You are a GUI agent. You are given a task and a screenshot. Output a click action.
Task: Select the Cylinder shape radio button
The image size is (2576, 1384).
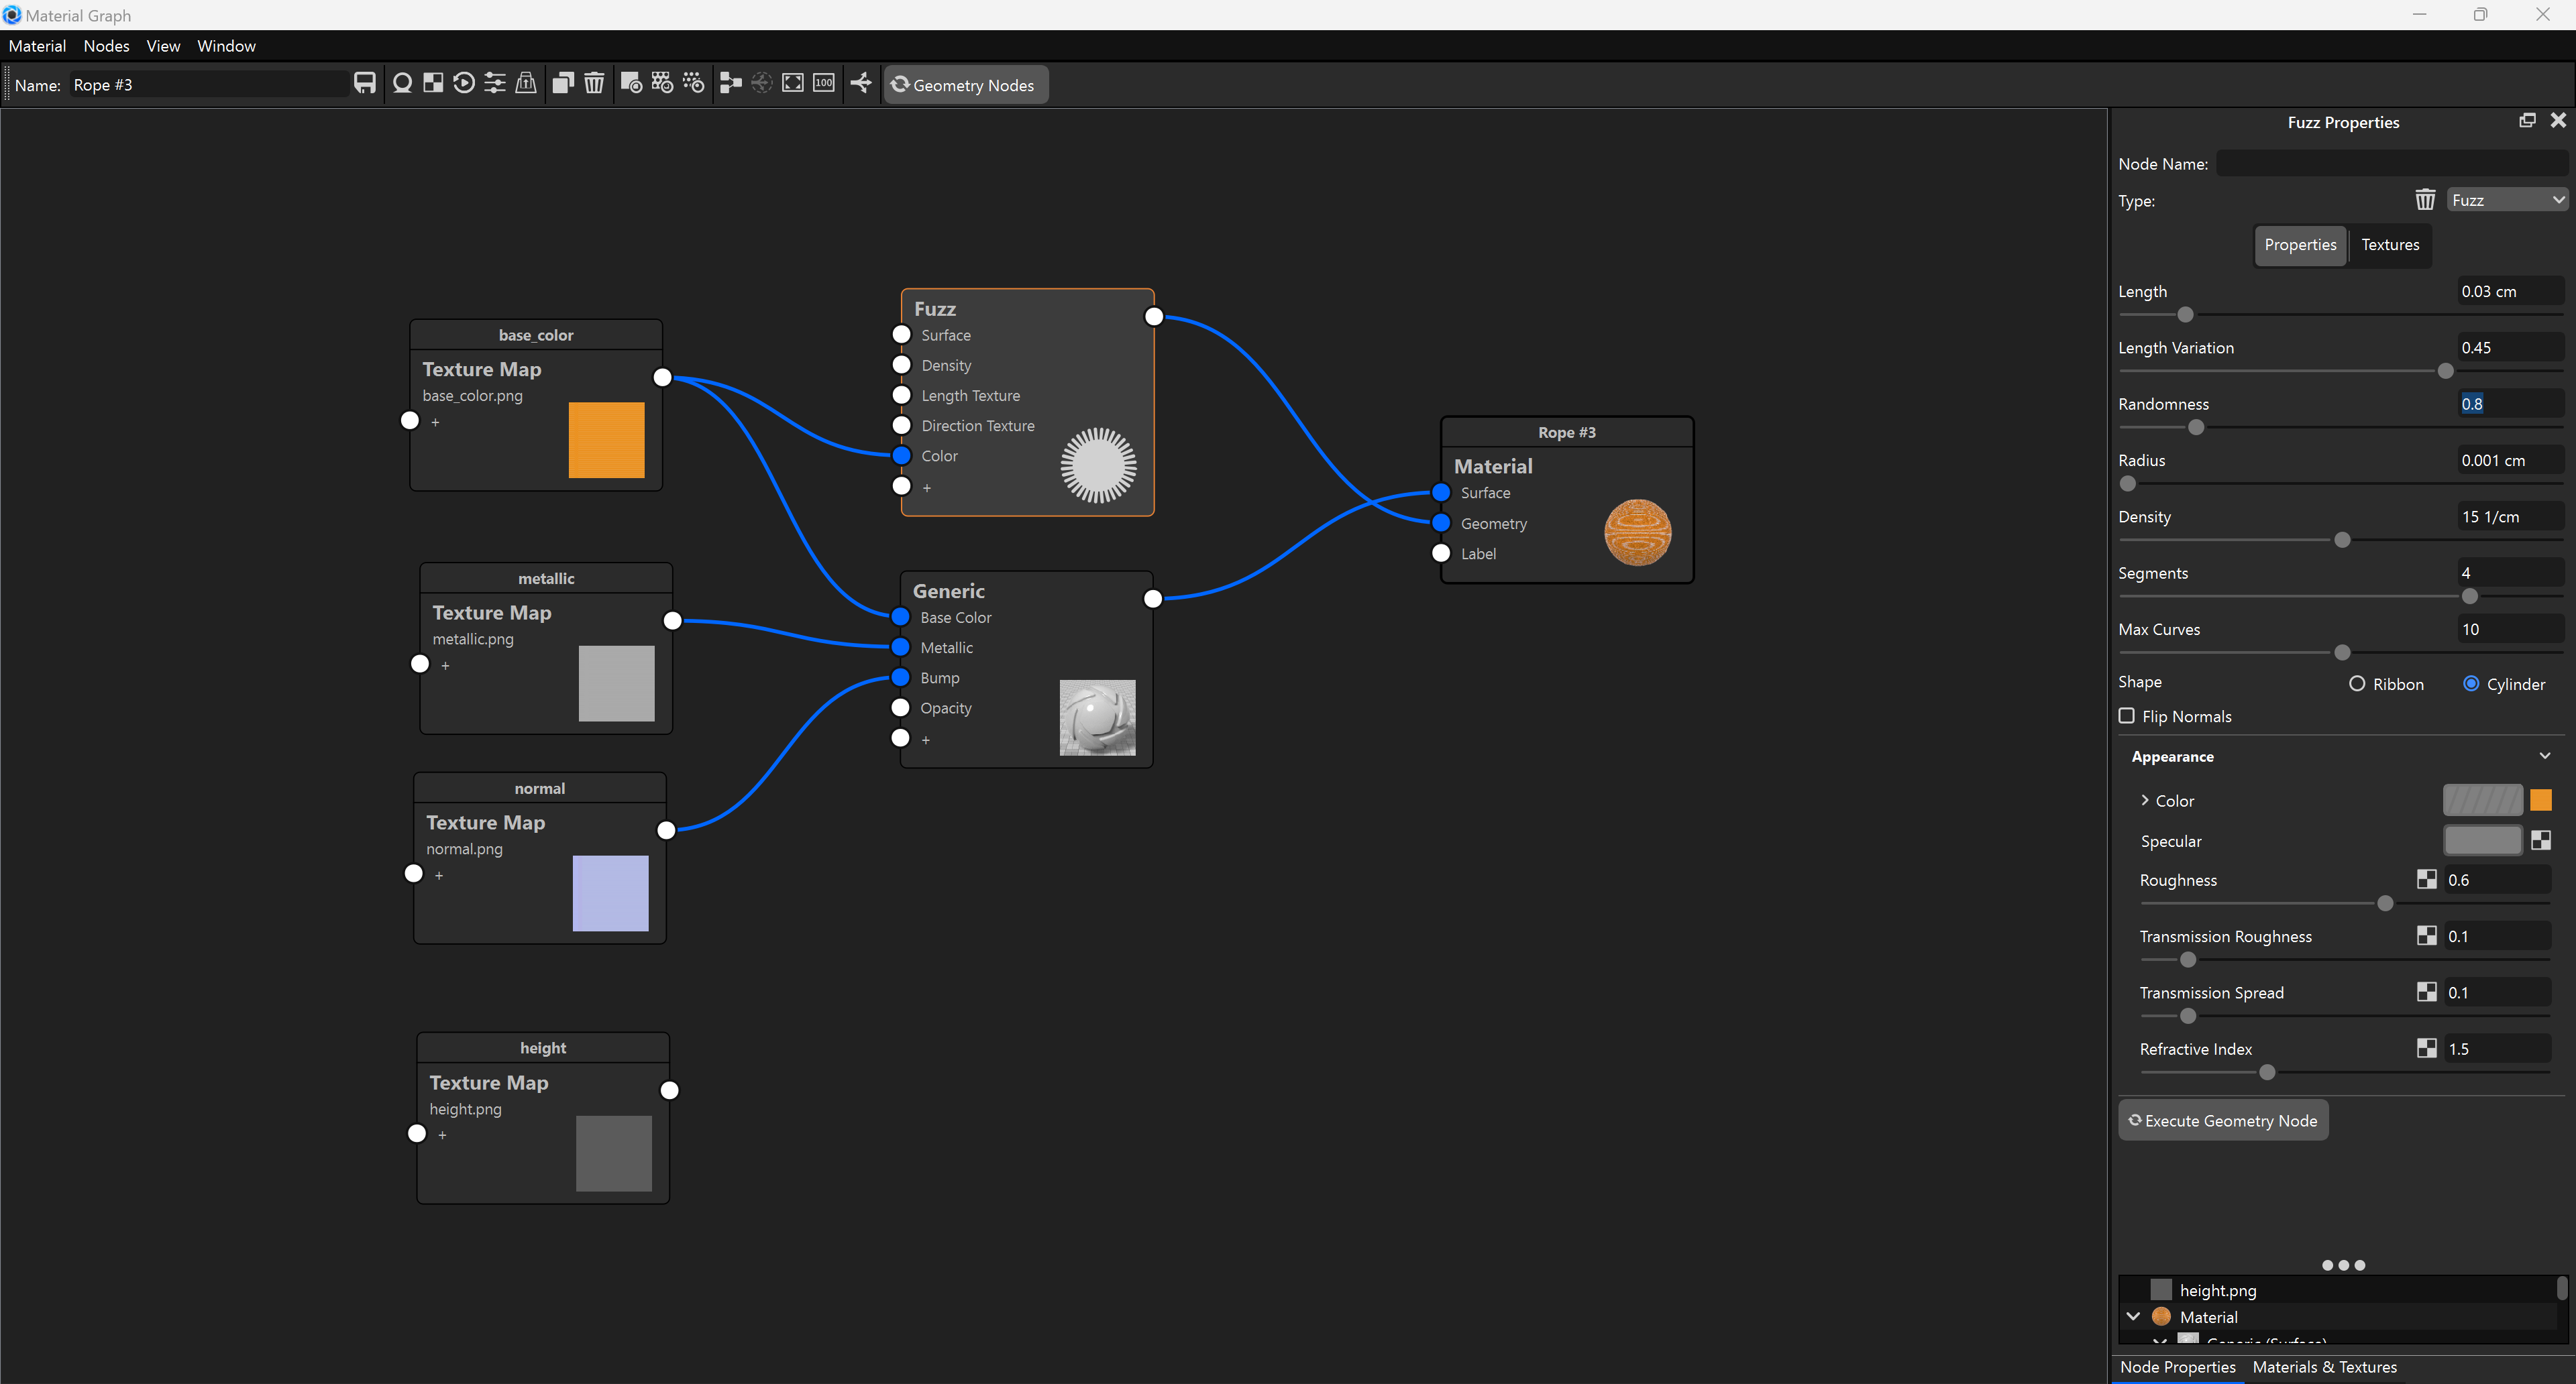[x=2471, y=683]
